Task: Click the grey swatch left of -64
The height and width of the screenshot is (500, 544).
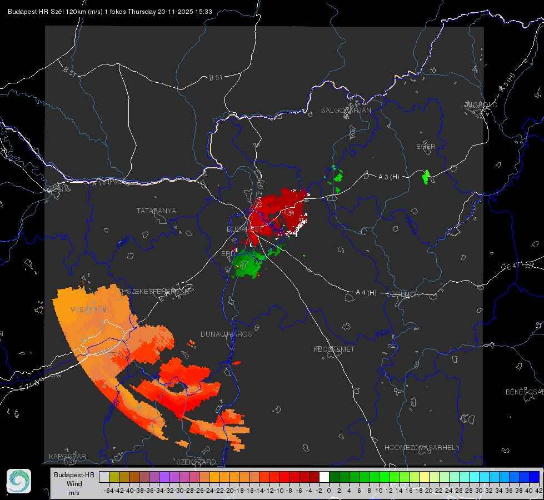Action: pyautogui.click(x=104, y=477)
